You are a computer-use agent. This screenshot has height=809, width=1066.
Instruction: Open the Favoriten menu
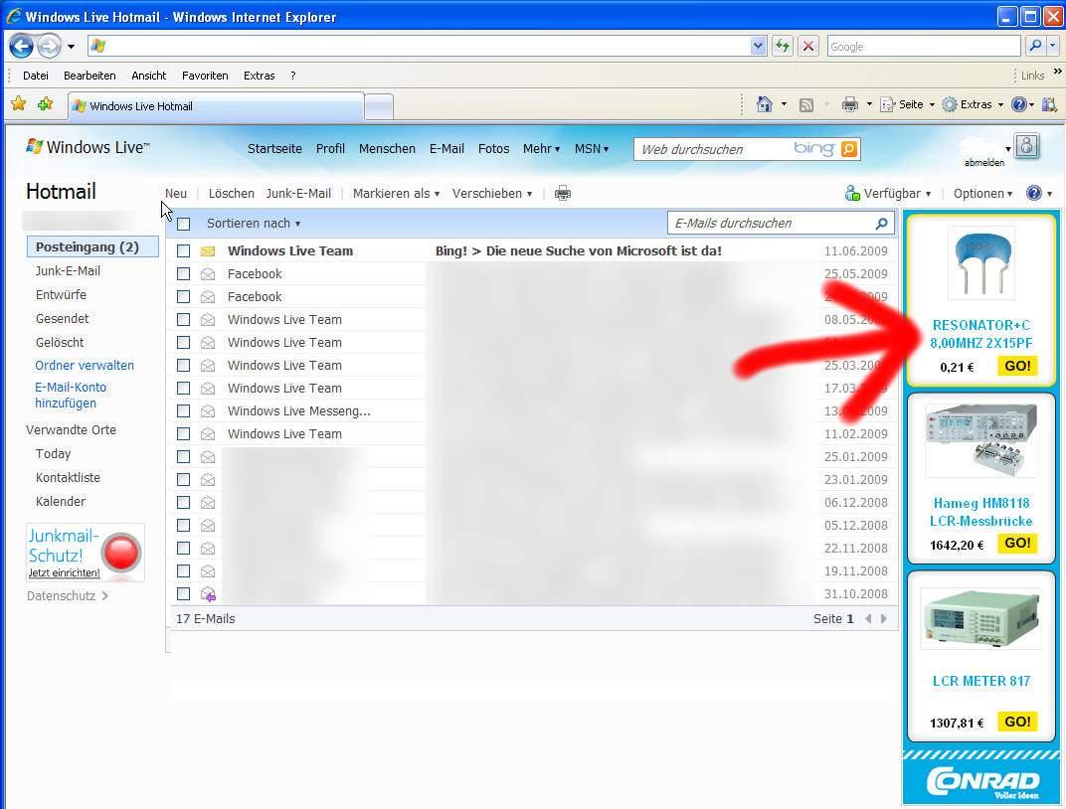coord(205,76)
